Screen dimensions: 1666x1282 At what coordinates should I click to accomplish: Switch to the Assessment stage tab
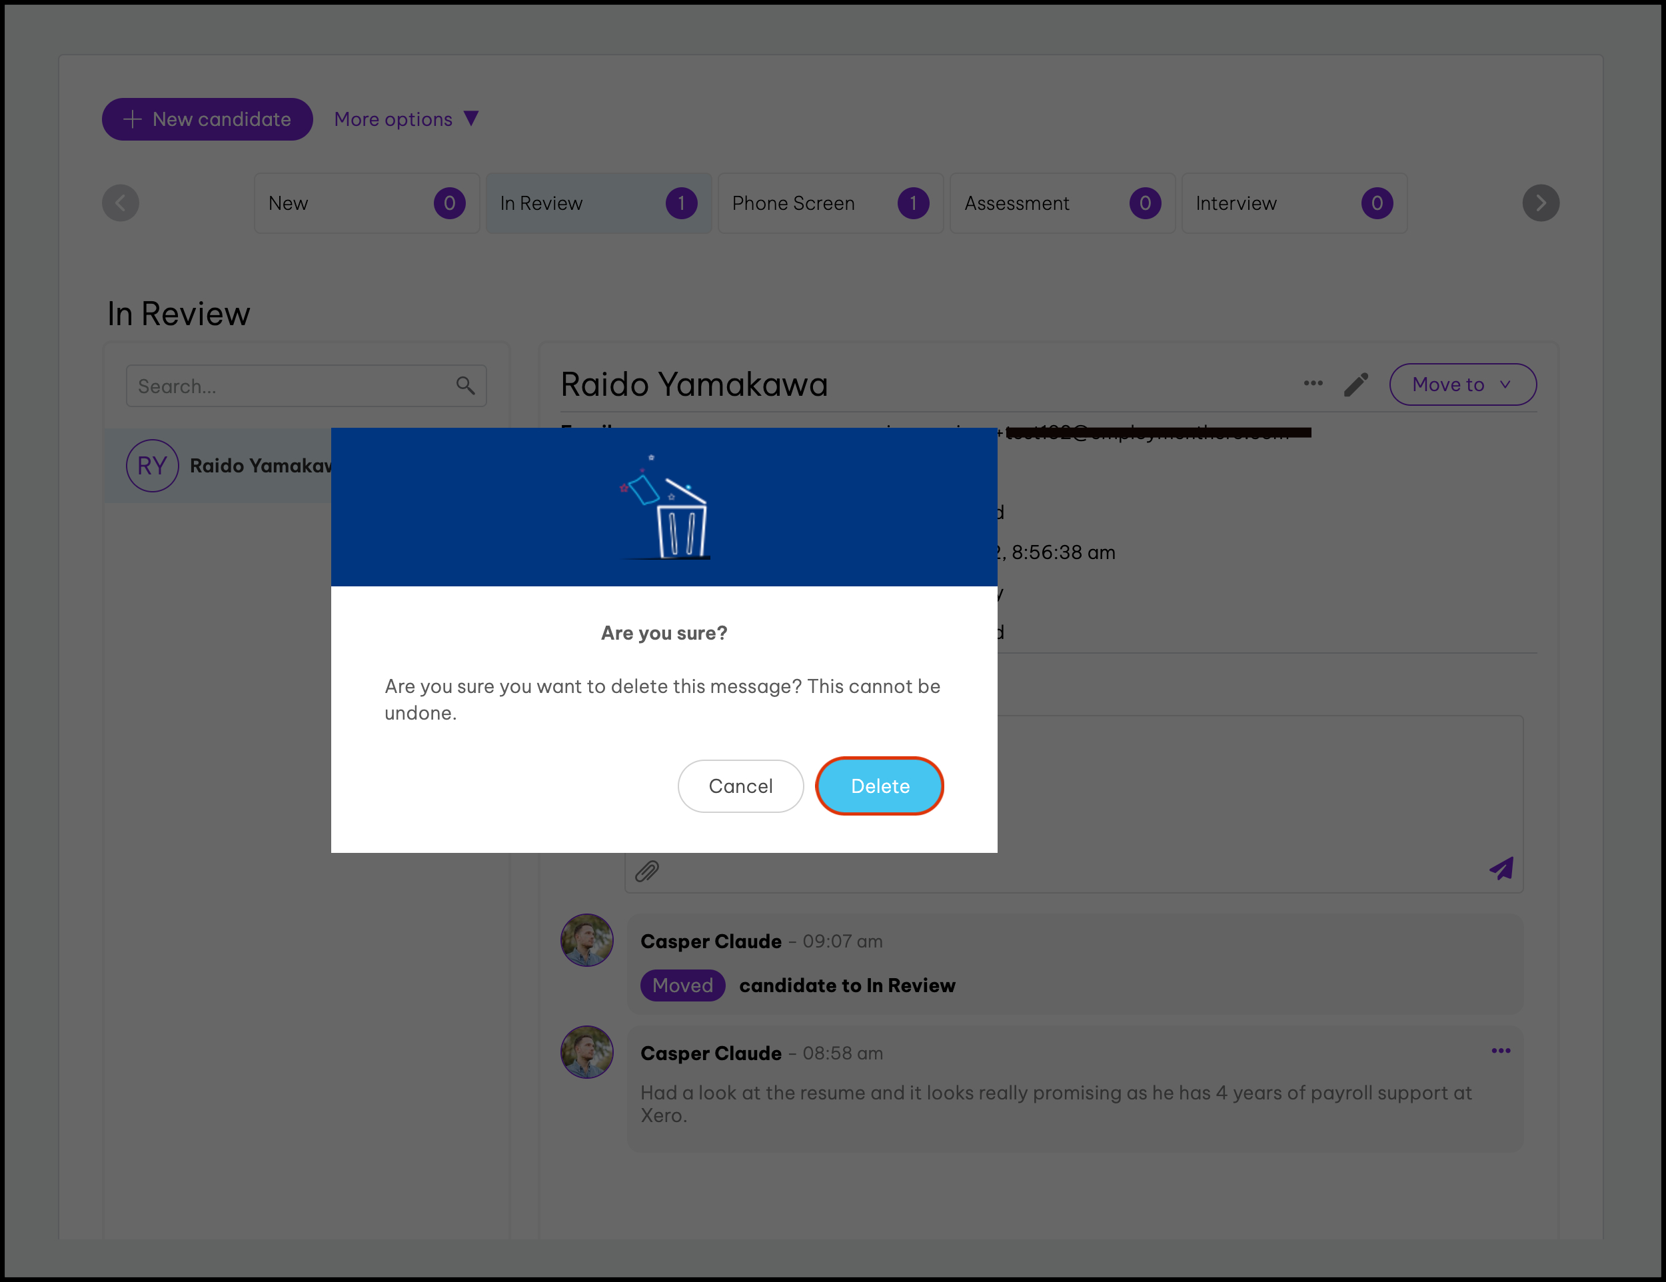click(x=1062, y=204)
